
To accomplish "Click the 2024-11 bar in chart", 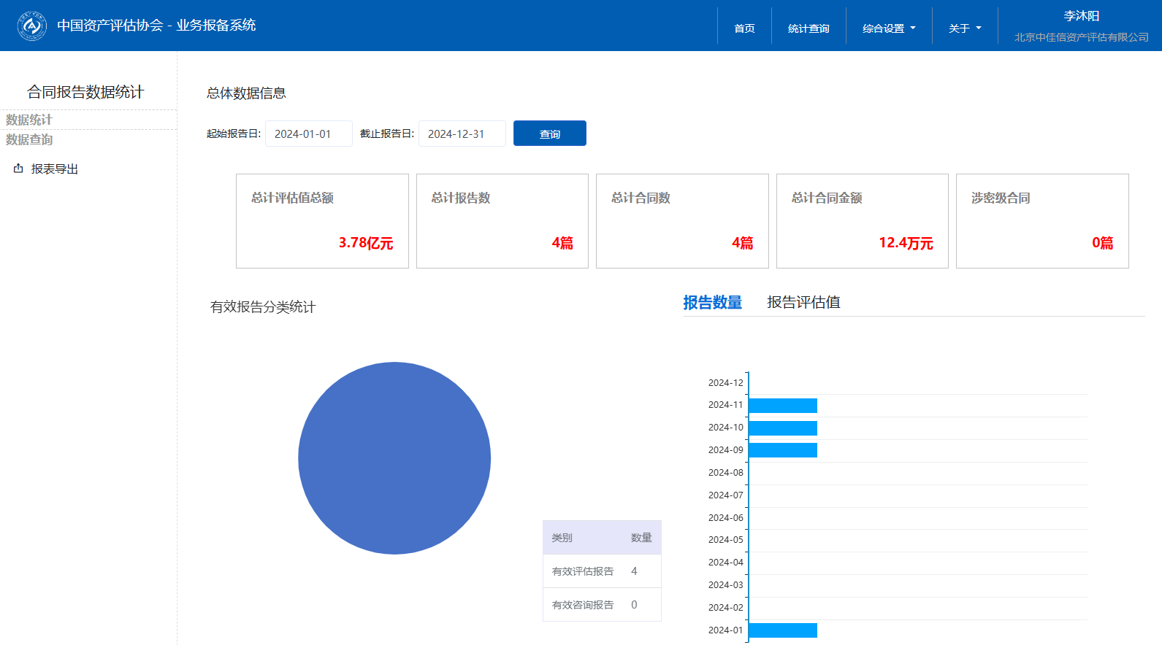I will click(782, 406).
